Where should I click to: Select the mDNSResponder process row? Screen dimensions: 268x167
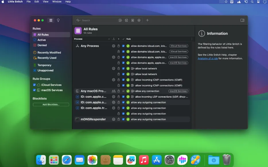[x=132, y=119]
